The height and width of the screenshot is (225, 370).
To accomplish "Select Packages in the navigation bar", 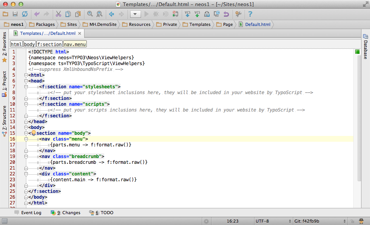I will 42,24.
